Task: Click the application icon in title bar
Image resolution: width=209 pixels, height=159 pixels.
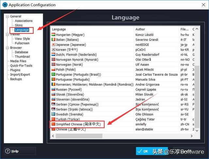Action: 4,5
